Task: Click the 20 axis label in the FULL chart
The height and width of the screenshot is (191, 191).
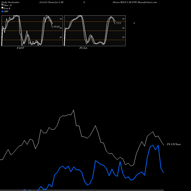Action: pyautogui.click(x=123, y=37)
